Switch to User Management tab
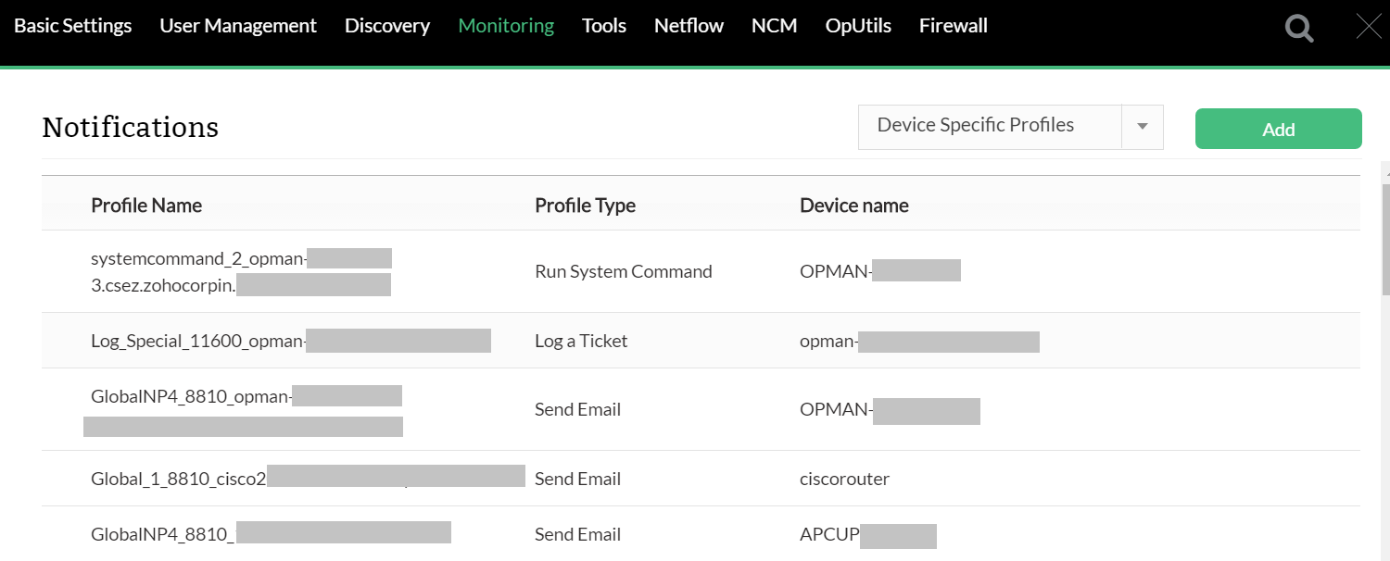This screenshot has height=561, width=1390. pos(238,26)
